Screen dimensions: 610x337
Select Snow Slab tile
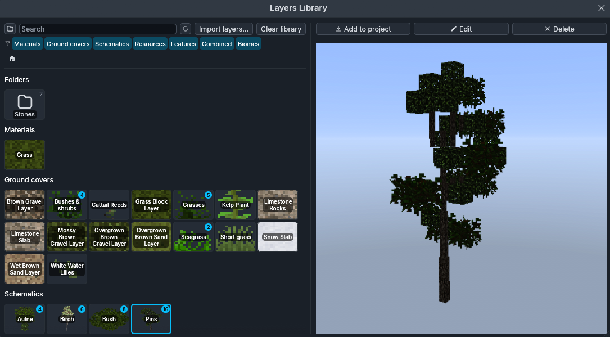[x=278, y=237]
